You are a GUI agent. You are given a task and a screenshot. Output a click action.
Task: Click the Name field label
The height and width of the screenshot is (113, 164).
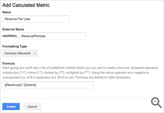click(x=7, y=12)
